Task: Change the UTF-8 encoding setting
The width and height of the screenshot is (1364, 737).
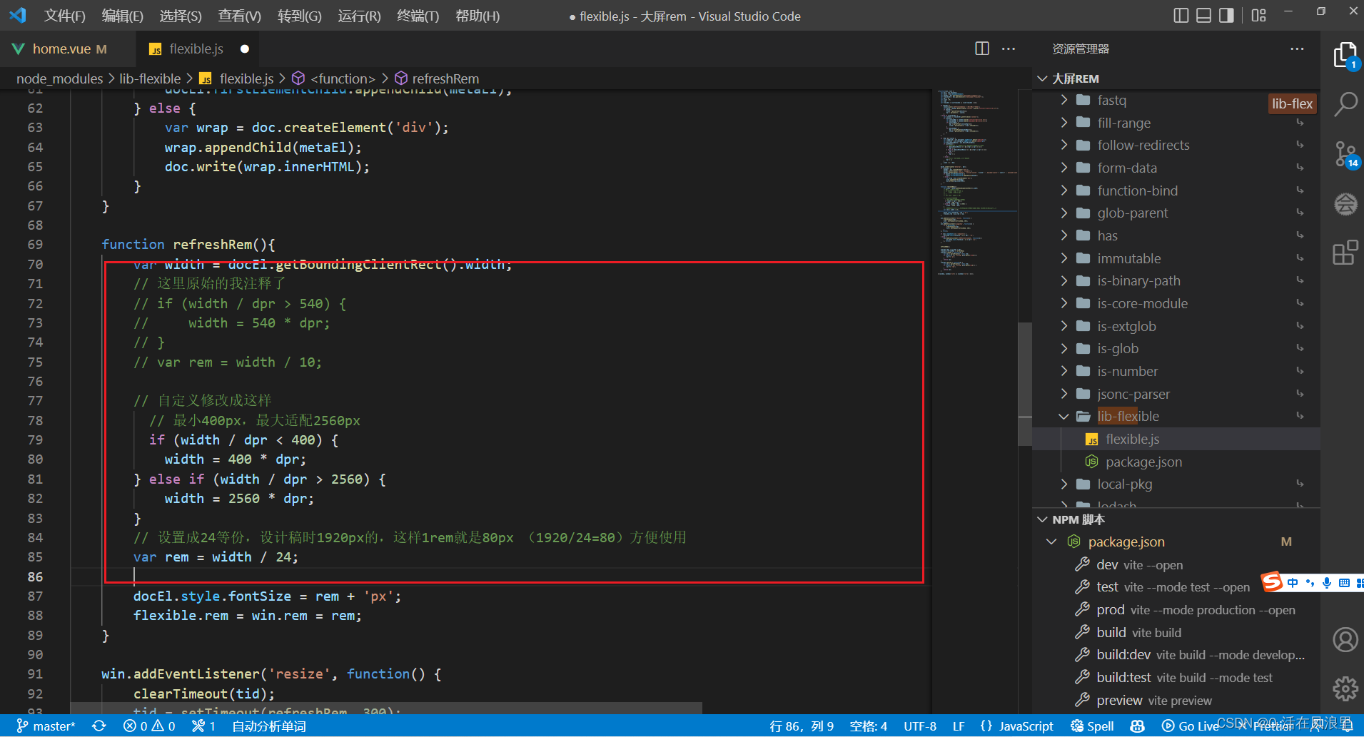Action: (x=920, y=726)
